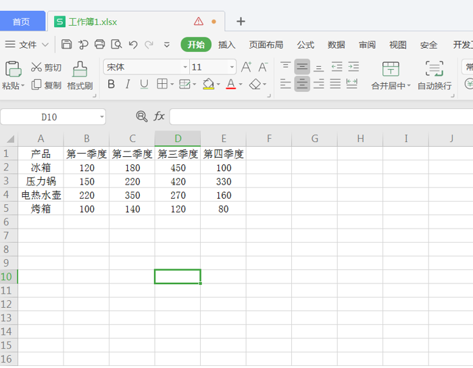Toggle Bold formatting

(111, 84)
